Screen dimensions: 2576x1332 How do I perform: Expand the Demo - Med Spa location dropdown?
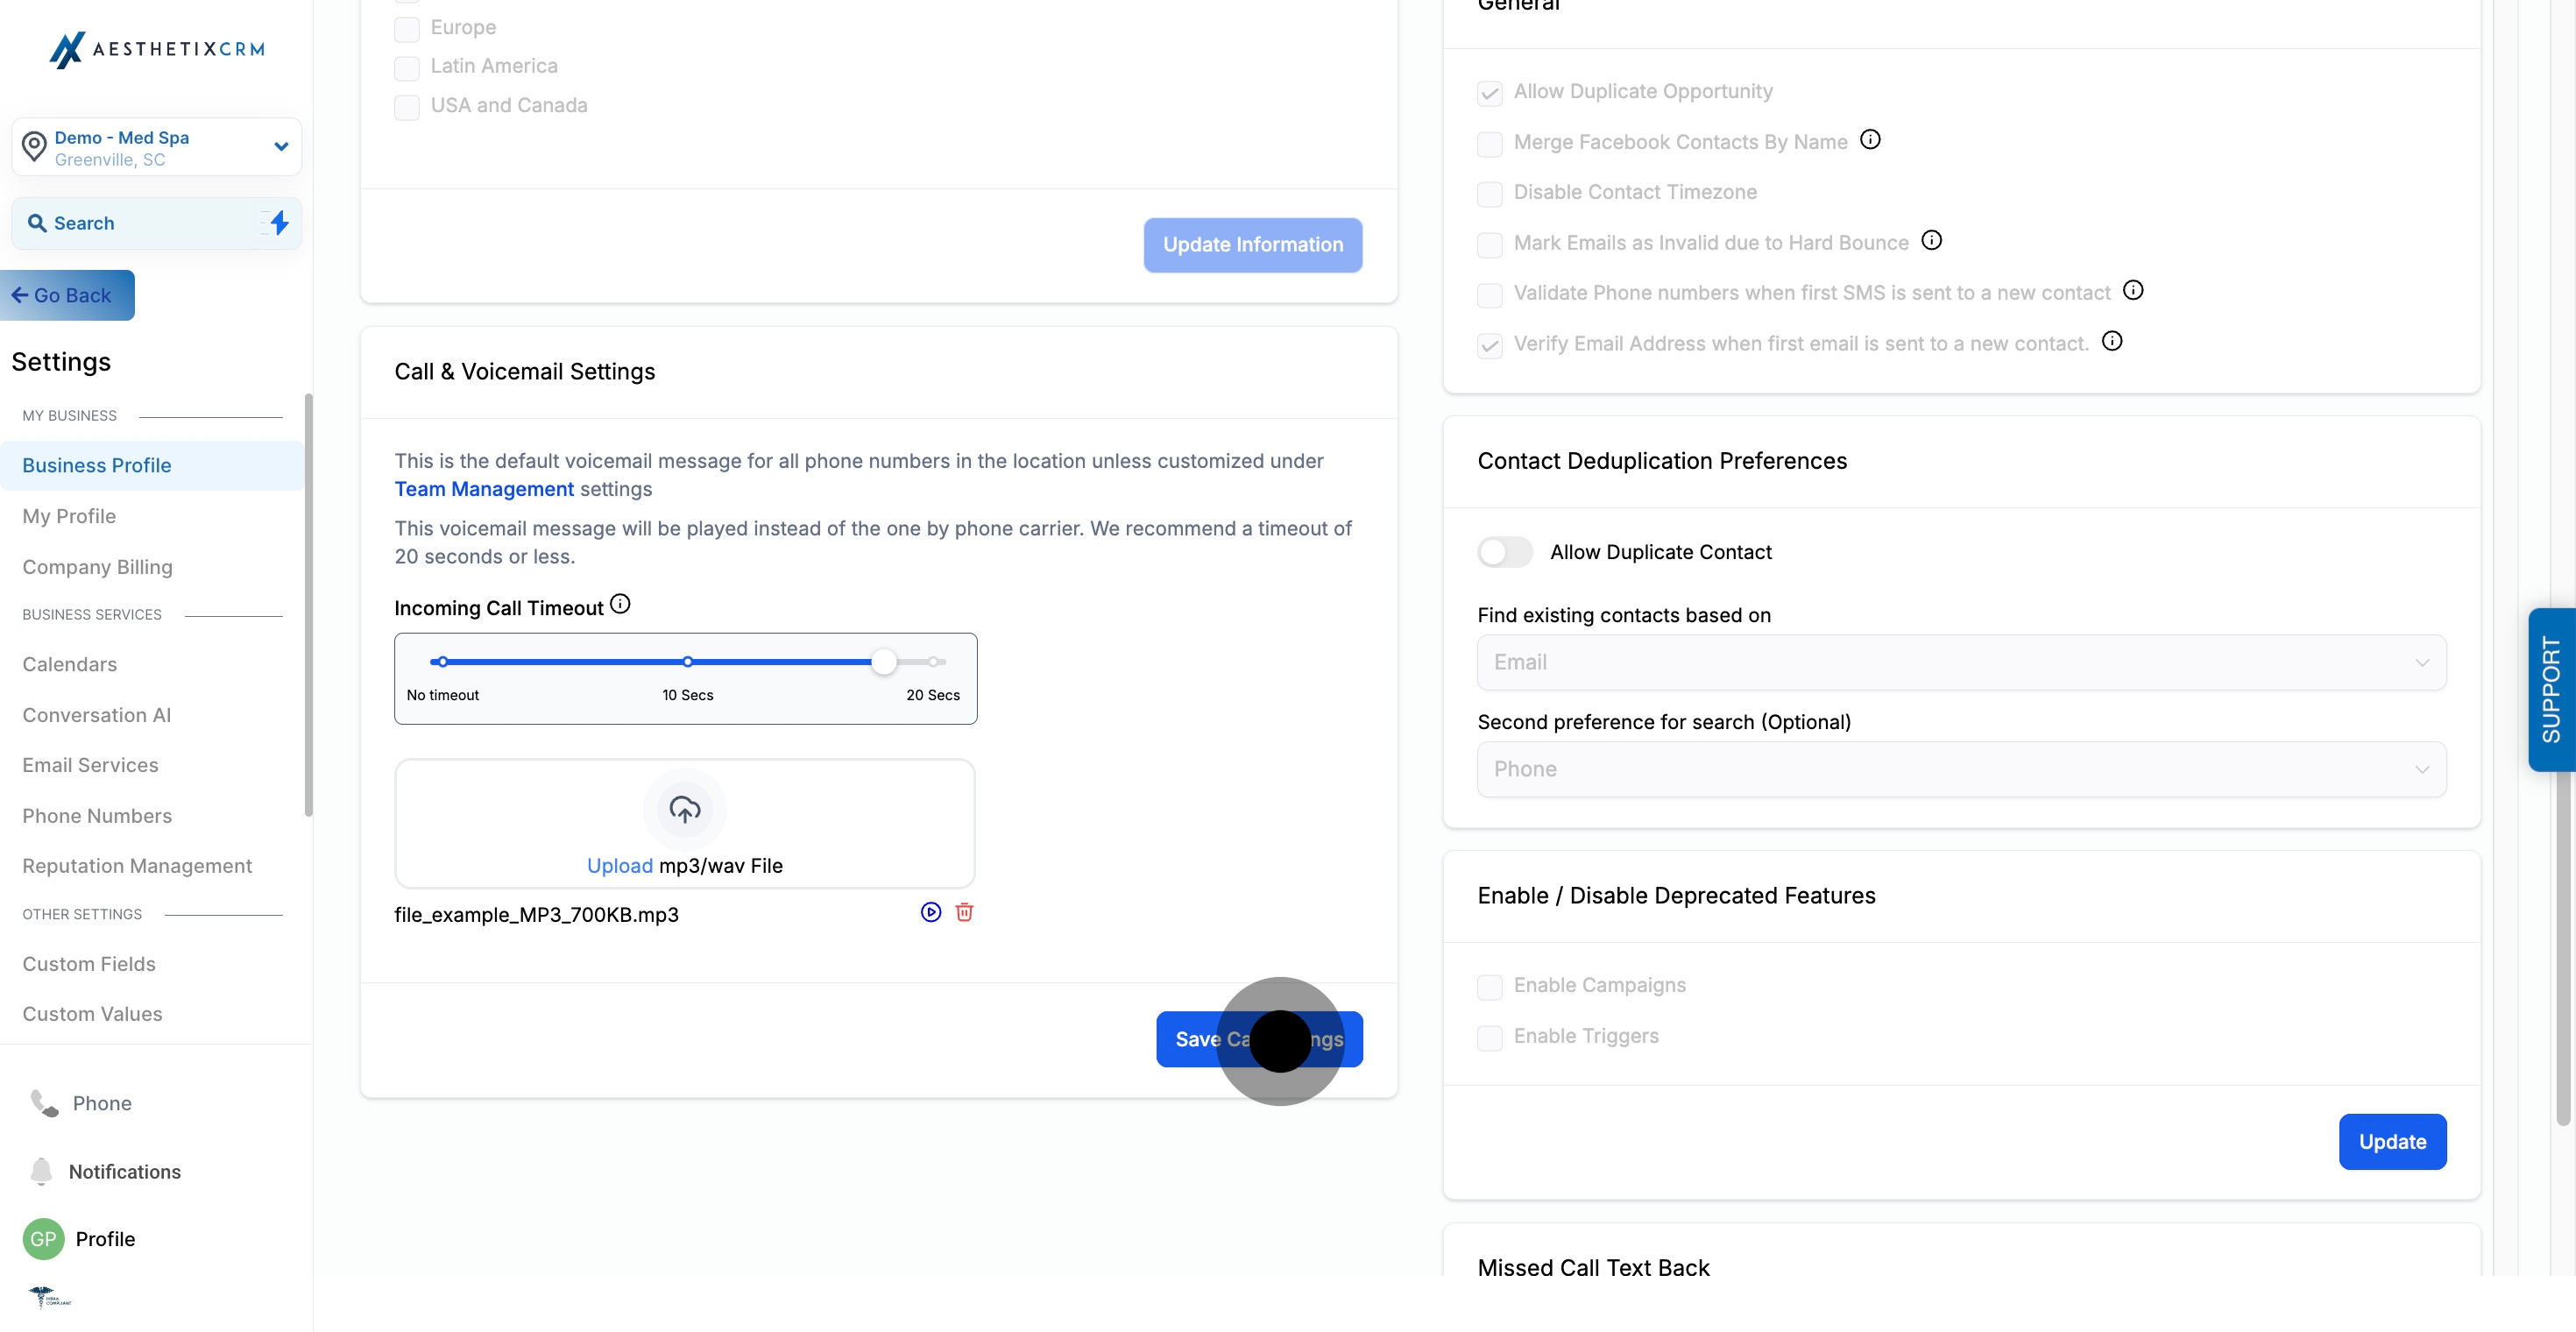(281, 147)
